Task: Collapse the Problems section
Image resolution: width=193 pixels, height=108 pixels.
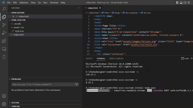Action: click(10, 79)
